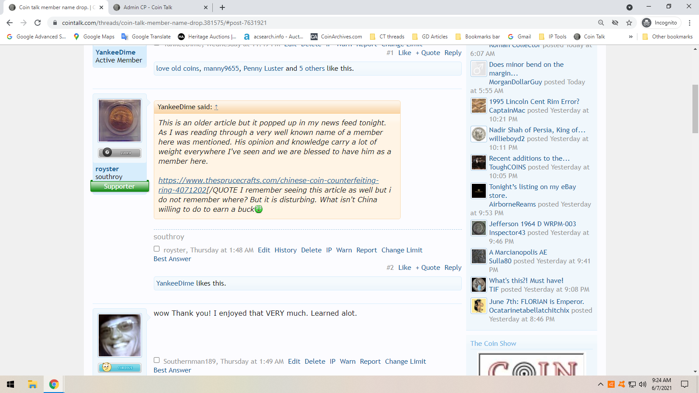
Task: Bookmark this page with the star icon
Action: (629, 23)
